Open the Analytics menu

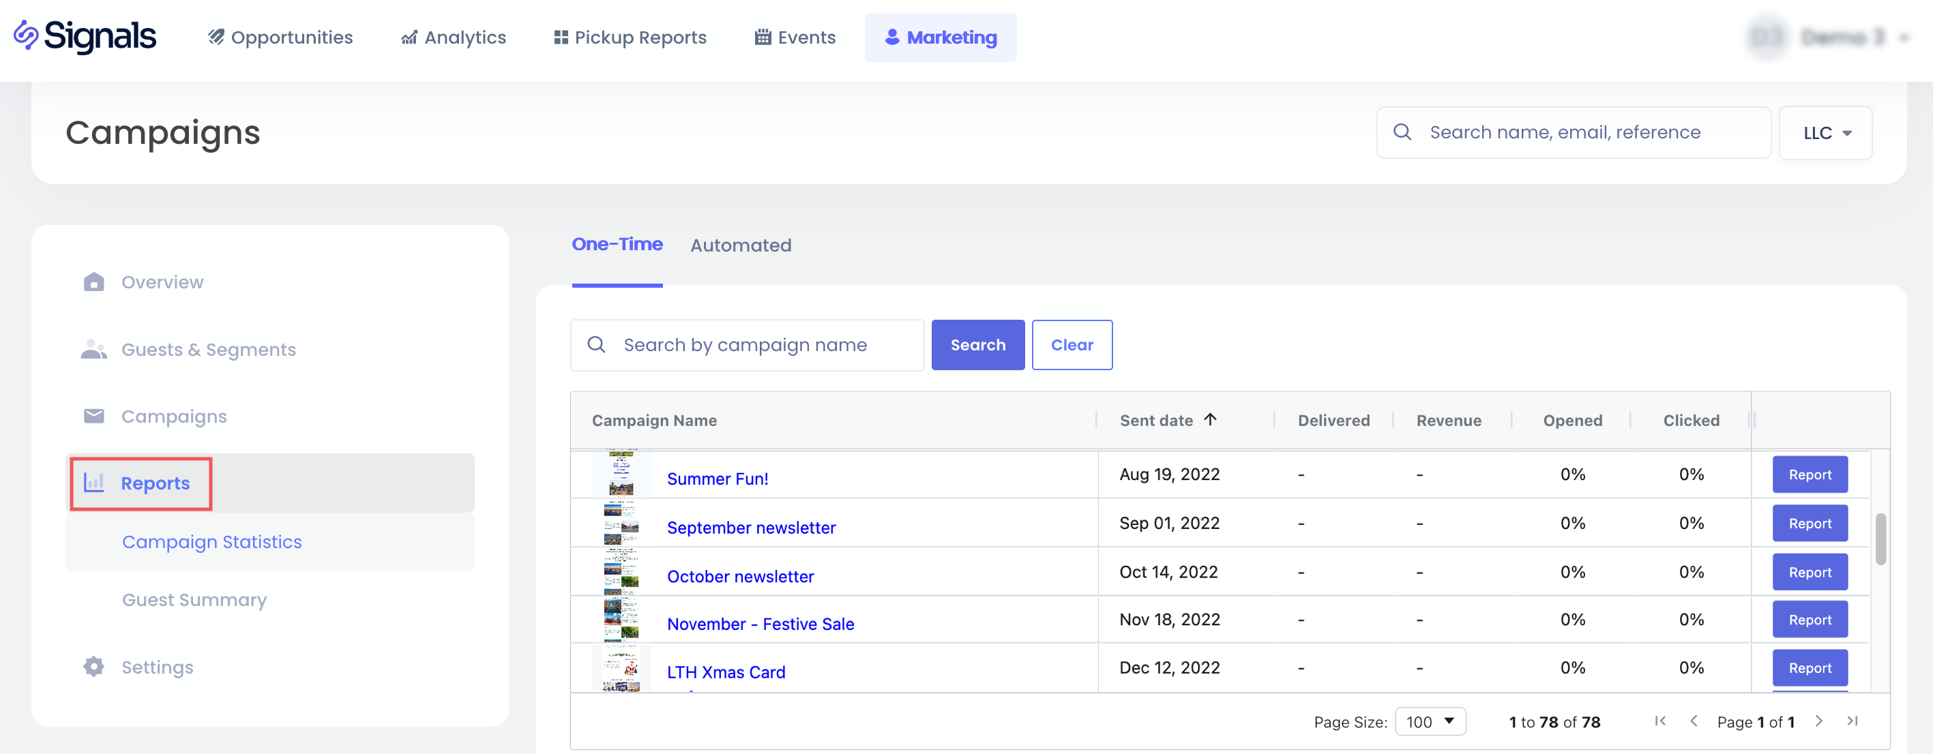(x=453, y=37)
